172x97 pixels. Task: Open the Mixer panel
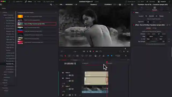pos(141,2)
